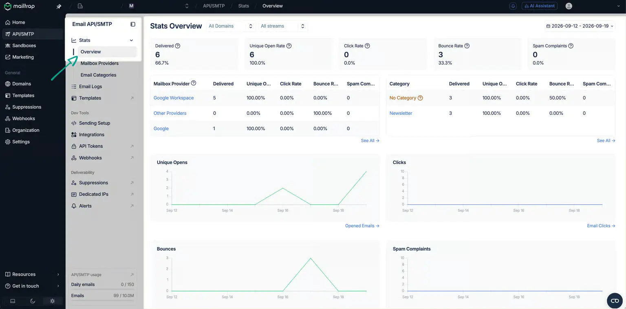Click the help icon beside Mailbox Provider header
This screenshot has height=309, width=626.
tap(194, 83)
